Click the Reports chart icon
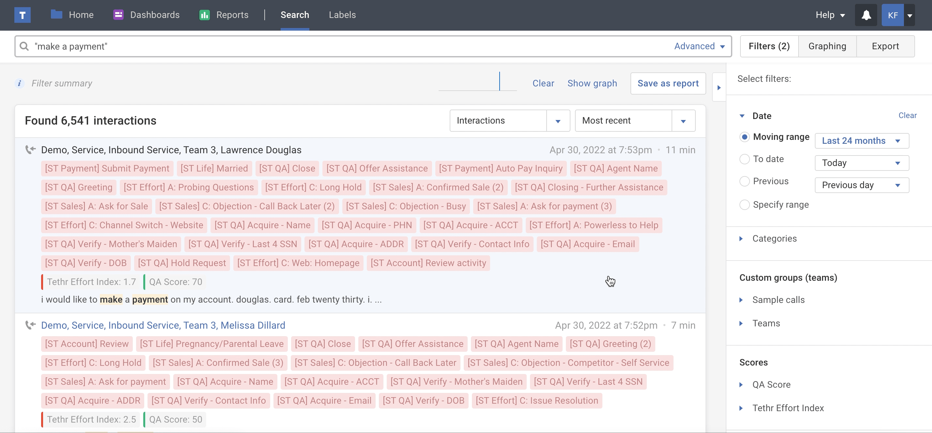The width and height of the screenshot is (932, 433). click(204, 15)
